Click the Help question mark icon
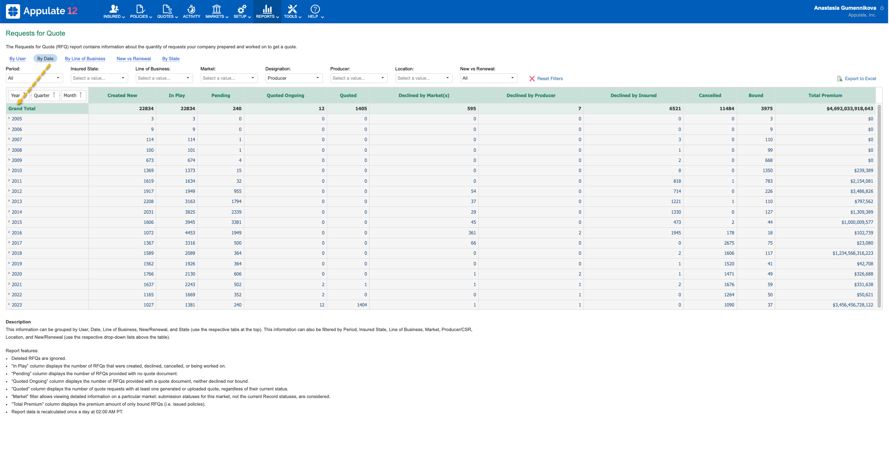This screenshot has height=468, width=889. [x=314, y=8]
